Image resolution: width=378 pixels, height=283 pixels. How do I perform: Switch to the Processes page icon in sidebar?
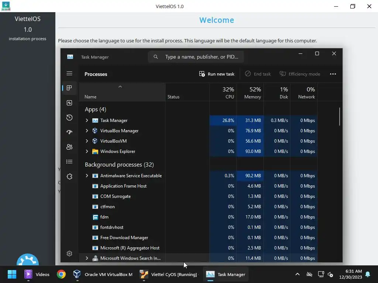[69, 88]
